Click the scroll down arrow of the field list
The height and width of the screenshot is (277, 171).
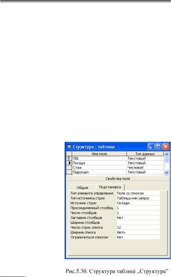166,172
